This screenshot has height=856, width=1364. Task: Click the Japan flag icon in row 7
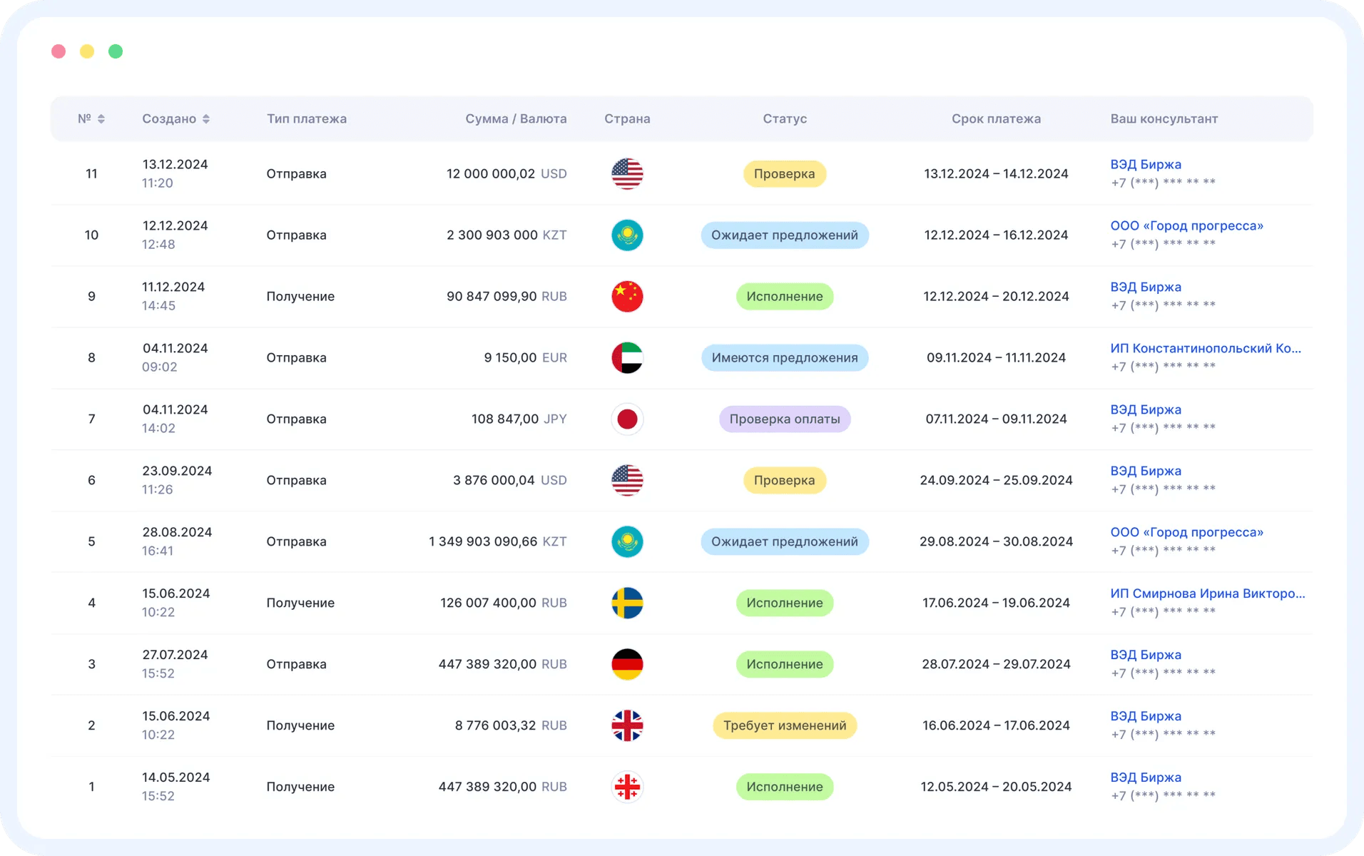pos(627,419)
